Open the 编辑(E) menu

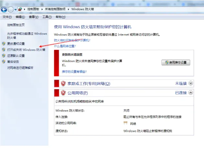click(20, 17)
